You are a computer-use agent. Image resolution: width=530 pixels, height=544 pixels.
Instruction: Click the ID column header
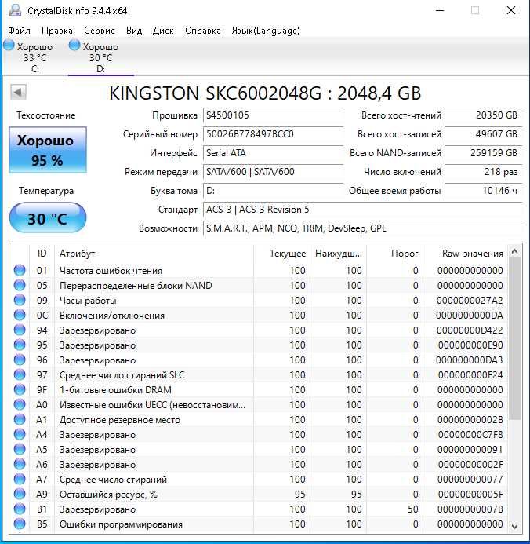tap(42, 254)
